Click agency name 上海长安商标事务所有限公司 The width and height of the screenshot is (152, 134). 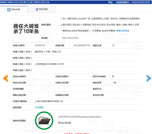click(x=49, y=101)
